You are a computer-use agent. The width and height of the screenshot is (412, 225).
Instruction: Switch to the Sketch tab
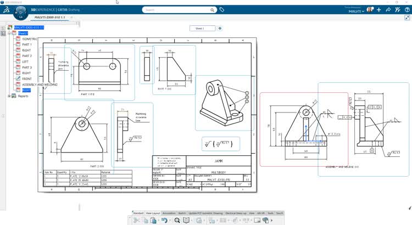pos(182,213)
